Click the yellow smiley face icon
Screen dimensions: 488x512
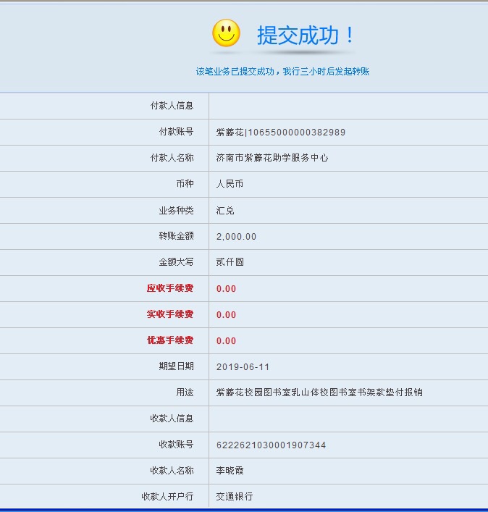pos(226,33)
